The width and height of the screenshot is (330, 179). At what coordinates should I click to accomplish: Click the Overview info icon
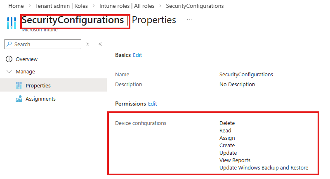(x=9, y=59)
